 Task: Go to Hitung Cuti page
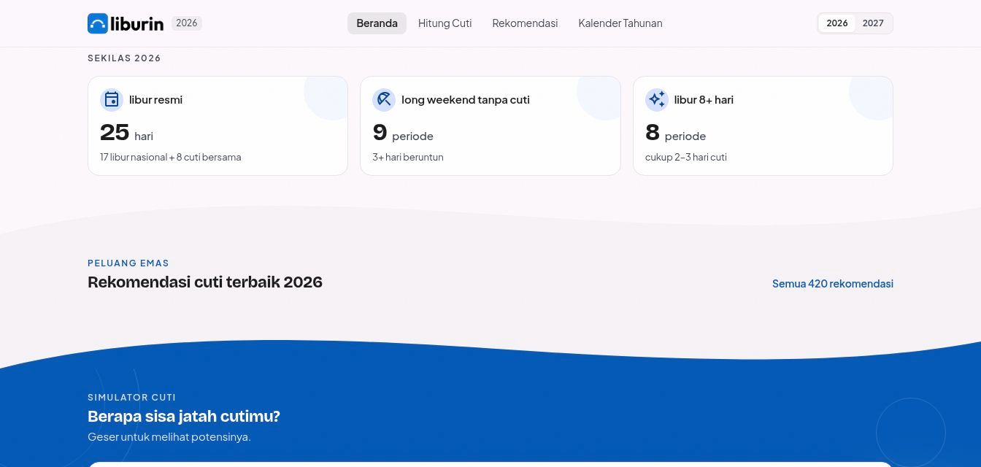click(x=445, y=23)
